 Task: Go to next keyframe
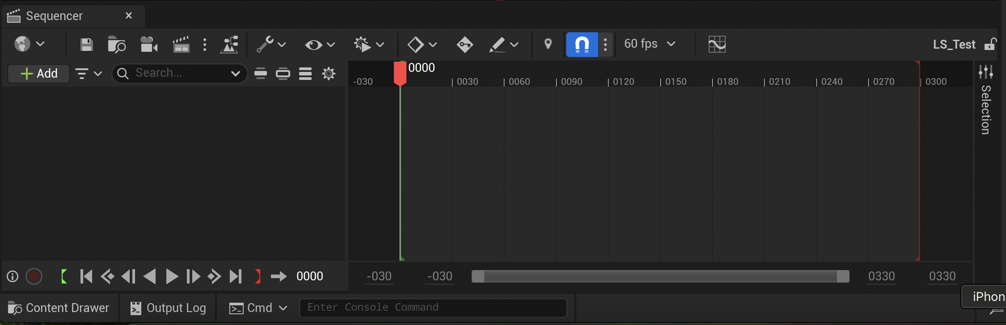[214, 276]
